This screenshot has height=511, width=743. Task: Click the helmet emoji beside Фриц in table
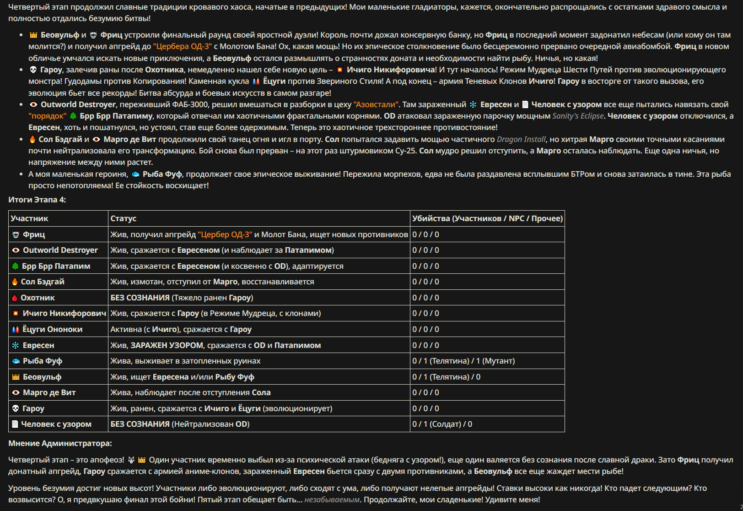tap(16, 234)
